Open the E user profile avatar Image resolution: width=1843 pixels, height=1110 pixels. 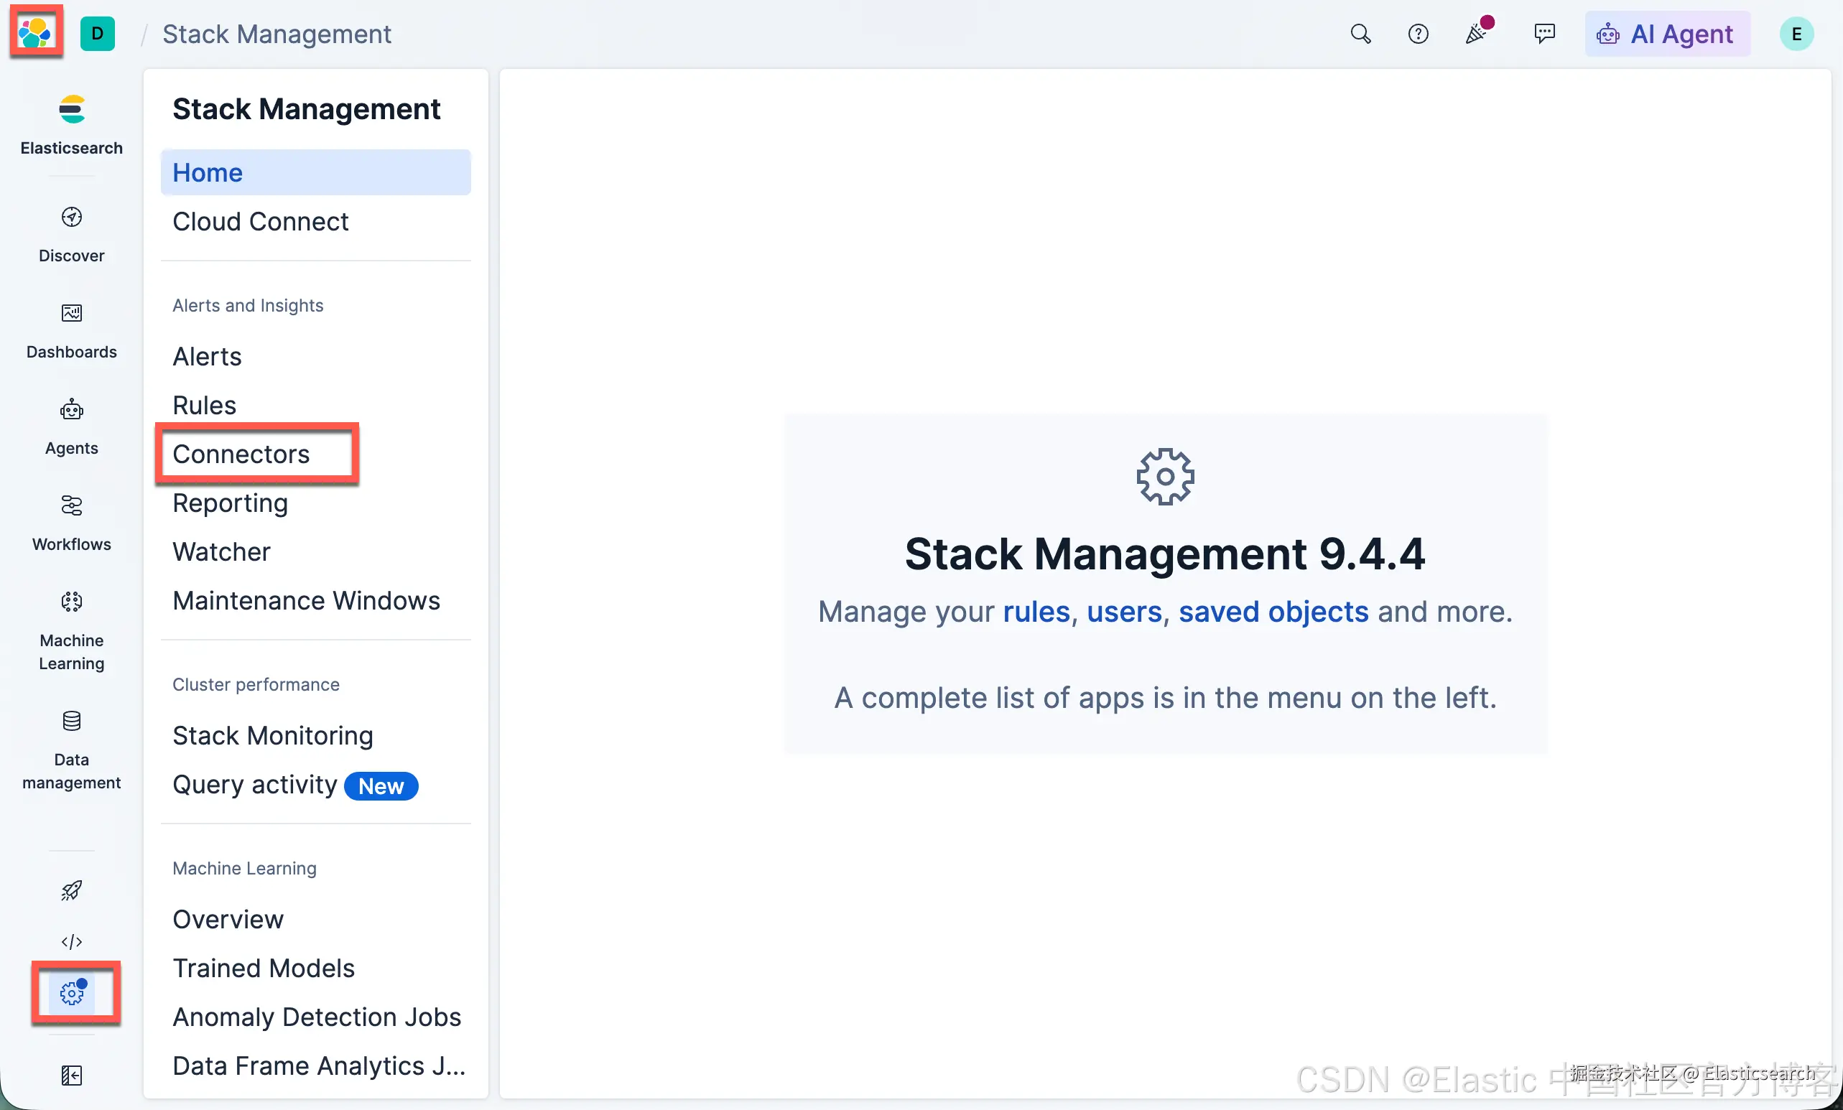(x=1796, y=34)
